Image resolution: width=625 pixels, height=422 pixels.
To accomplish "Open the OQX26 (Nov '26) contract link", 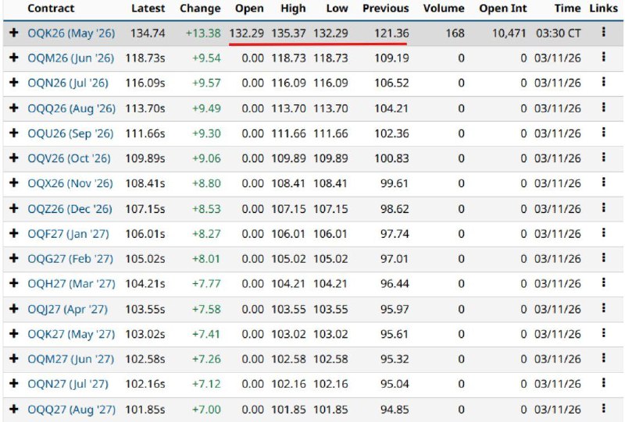I will tap(70, 184).
